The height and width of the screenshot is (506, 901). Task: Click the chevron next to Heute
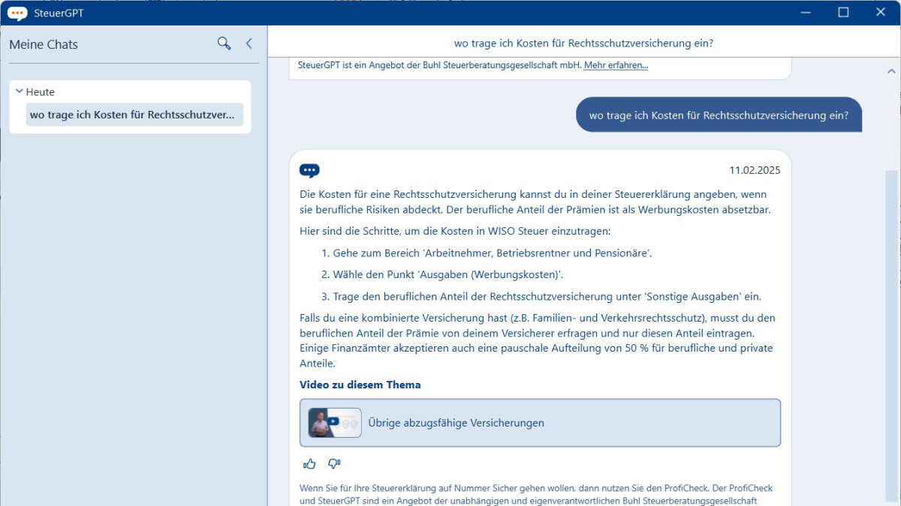[x=20, y=91]
